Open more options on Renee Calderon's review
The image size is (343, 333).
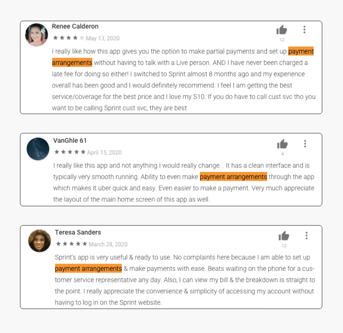click(304, 30)
